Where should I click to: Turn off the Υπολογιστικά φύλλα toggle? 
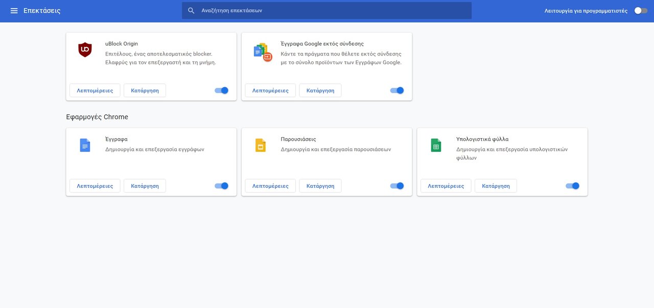(573, 186)
